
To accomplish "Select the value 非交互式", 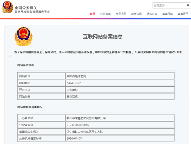I will (x=72, y=96).
